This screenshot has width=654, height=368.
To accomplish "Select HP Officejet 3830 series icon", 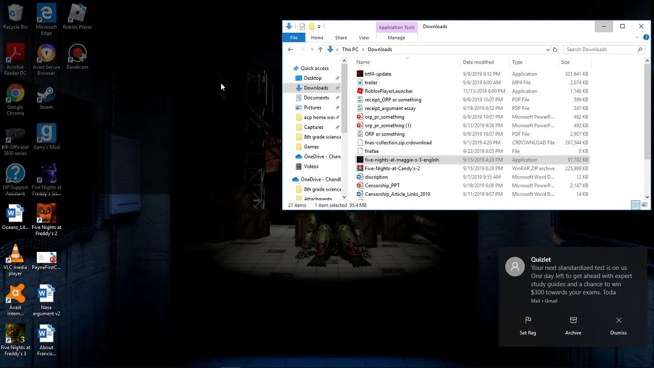I will (x=15, y=140).
